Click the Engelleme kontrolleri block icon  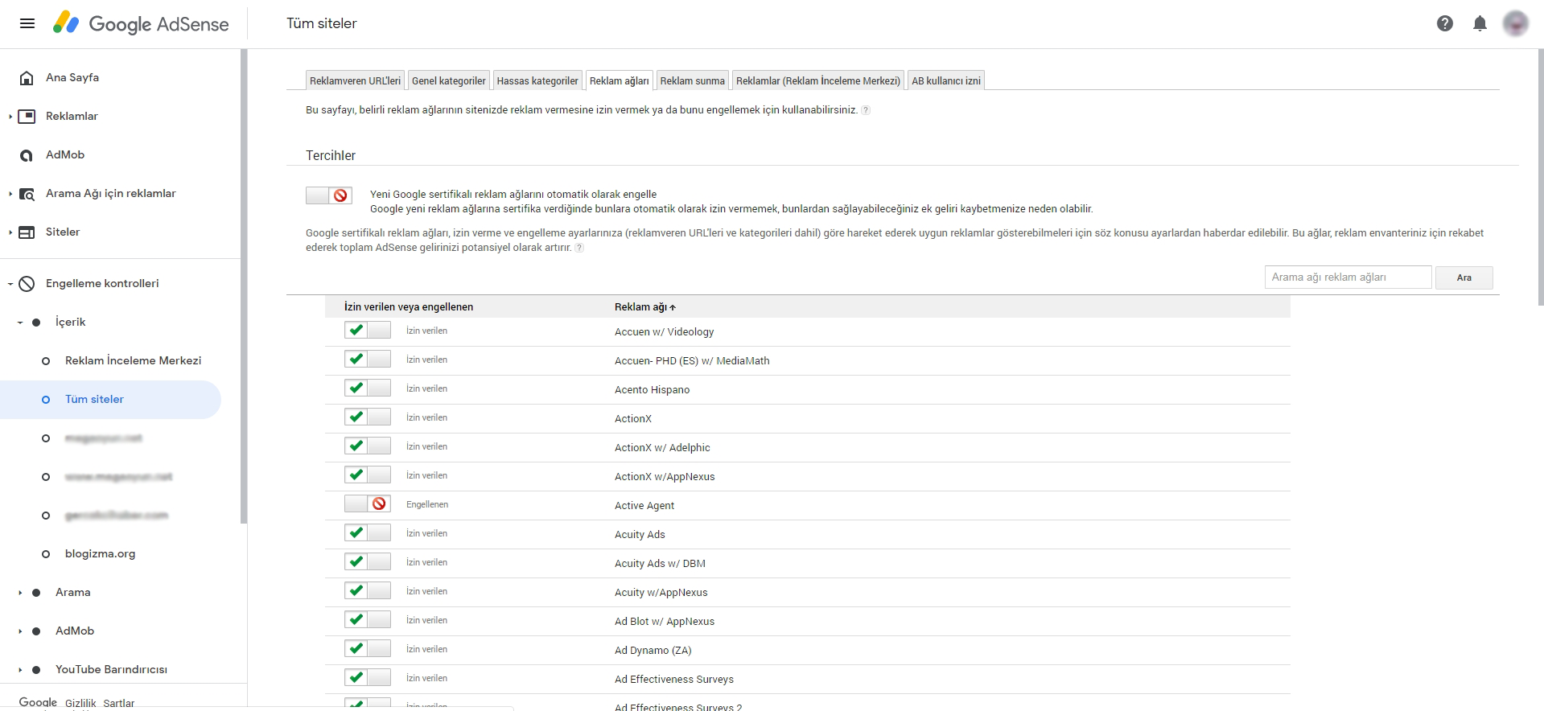pyautogui.click(x=27, y=284)
